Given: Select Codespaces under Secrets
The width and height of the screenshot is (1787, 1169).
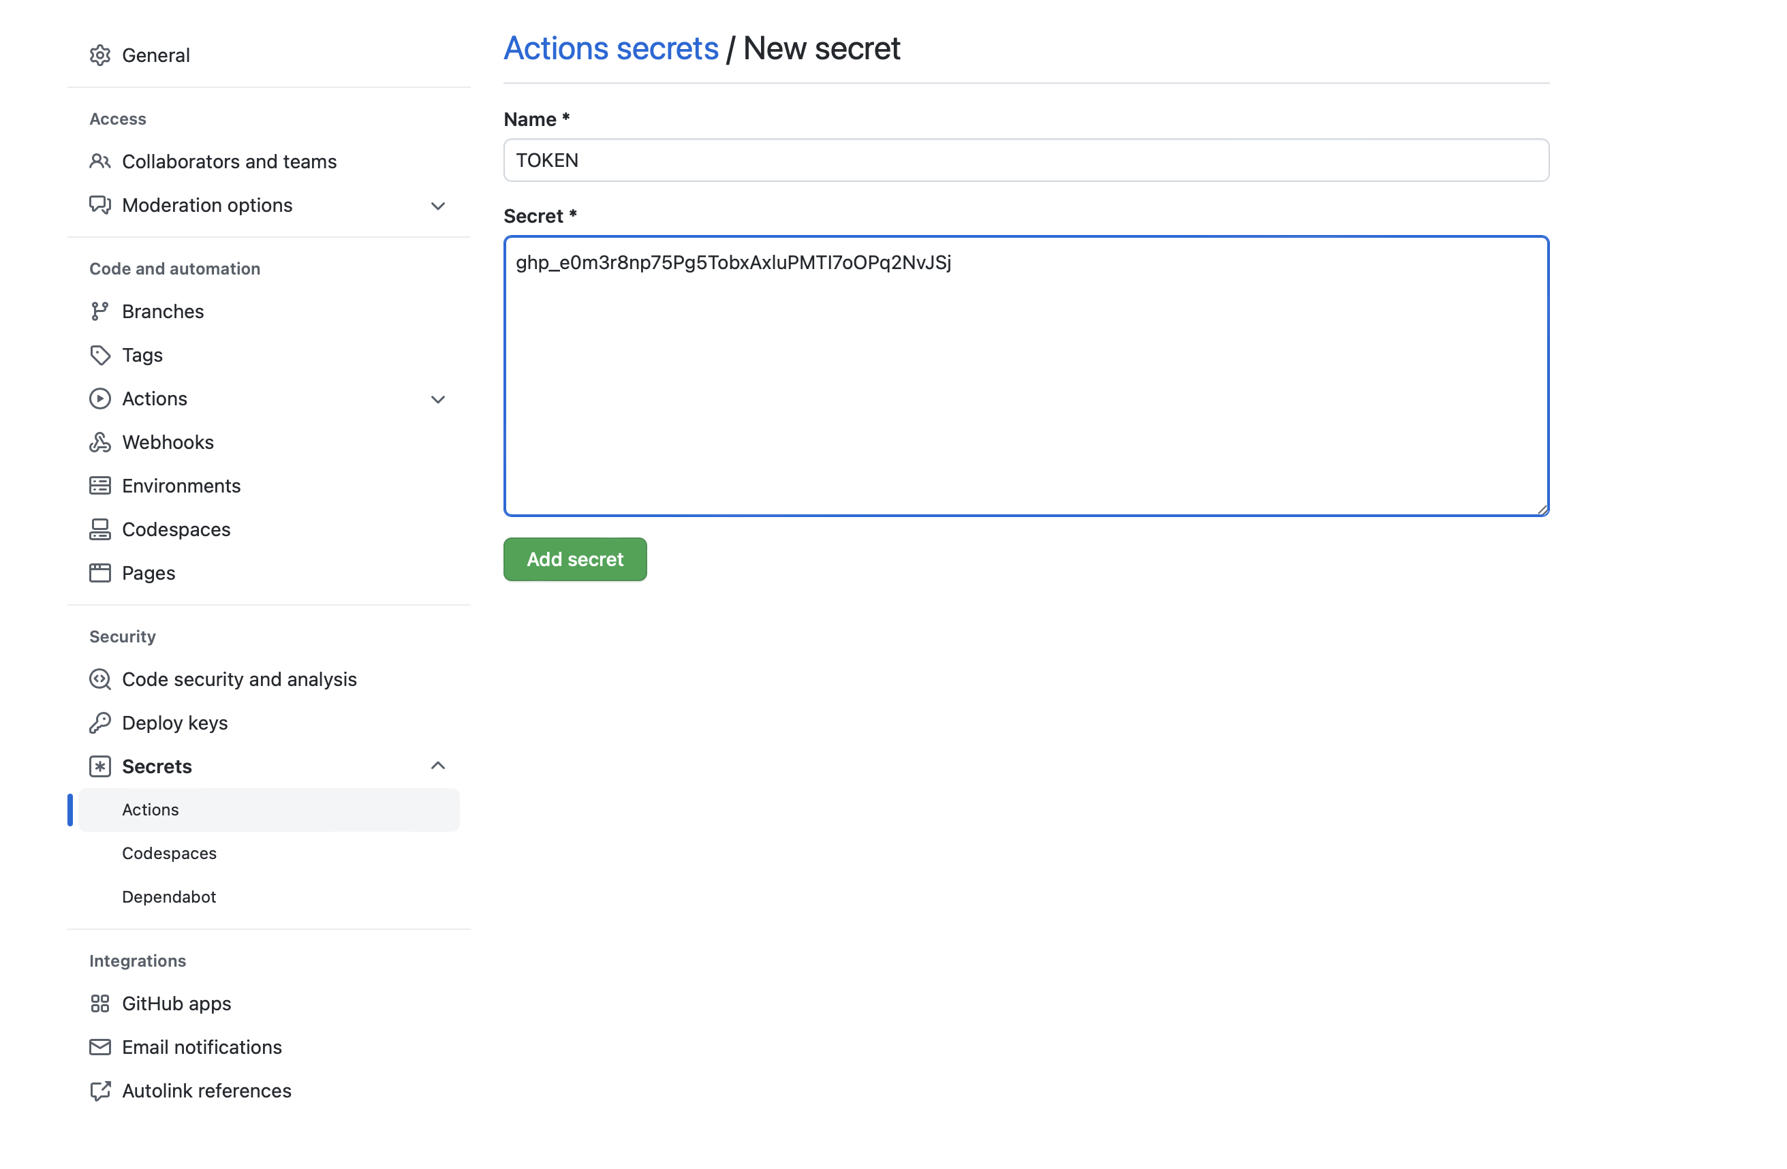Looking at the screenshot, I should click(x=169, y=854).
